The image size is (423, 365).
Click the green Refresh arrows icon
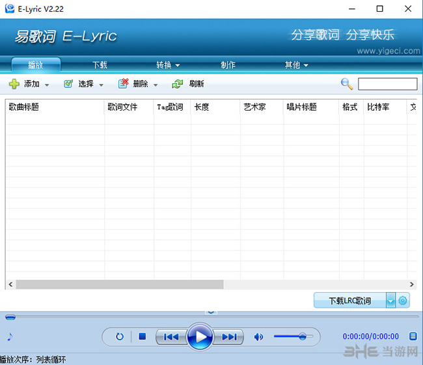pos(178,84)
